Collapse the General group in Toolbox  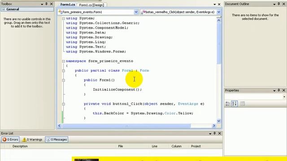4,9
